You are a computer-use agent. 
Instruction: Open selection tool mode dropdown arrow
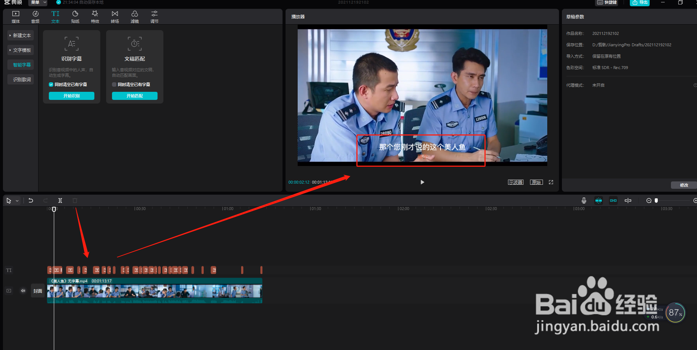(17, 201)
